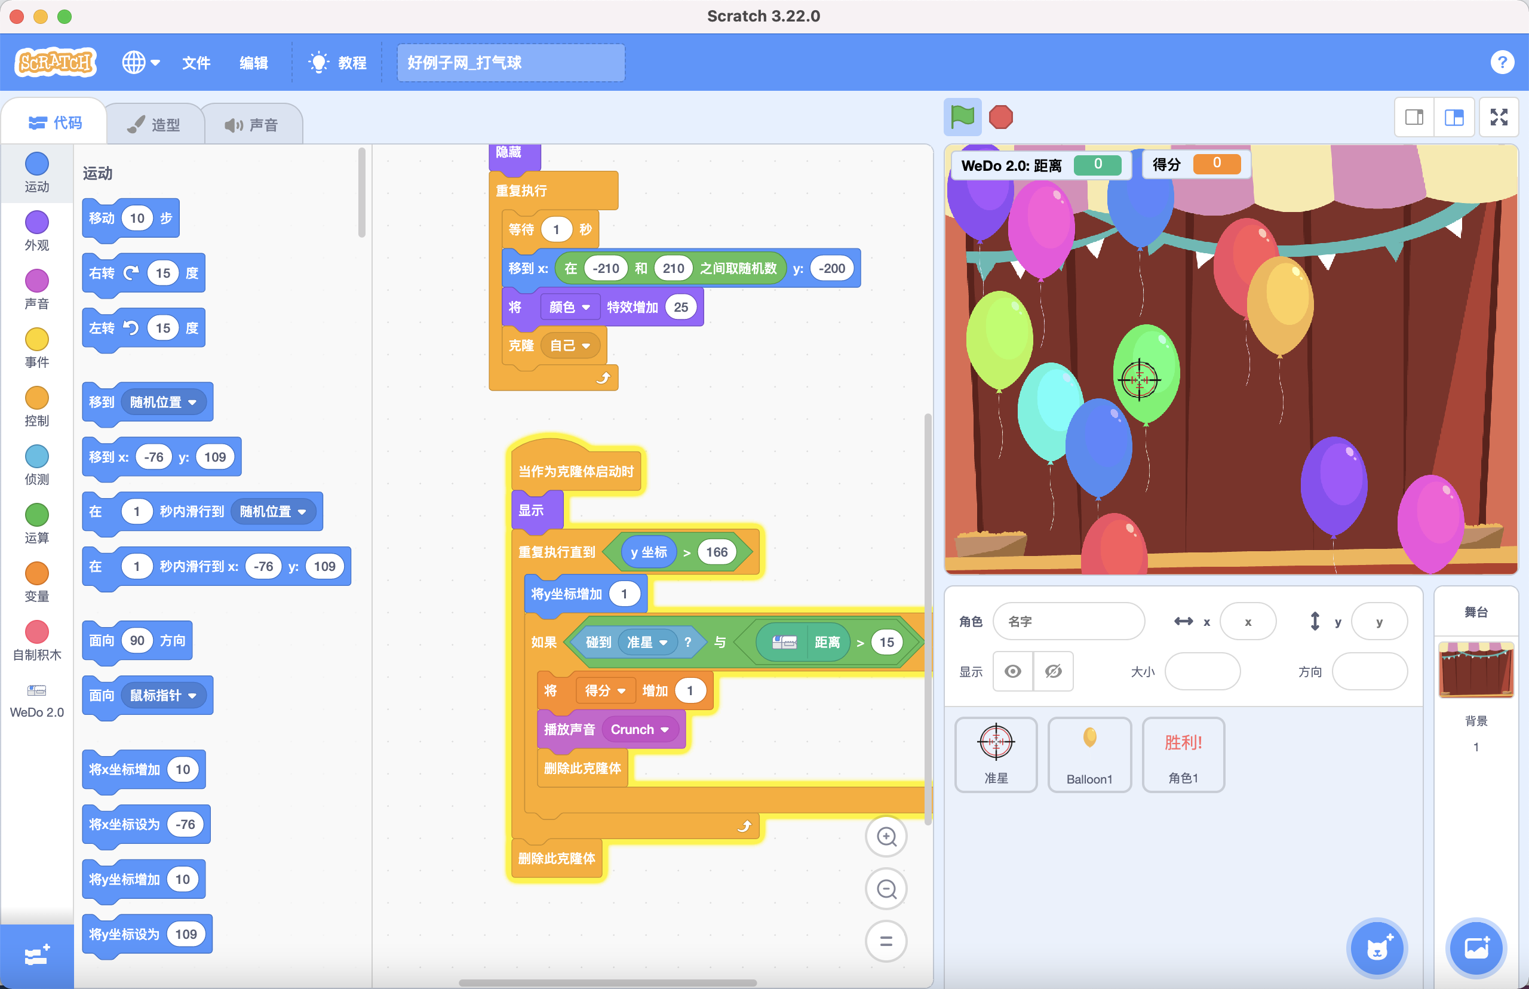This screenshot has width=1529, height=989.
Task: Select the 外观 looks category
Action: tap(36, 231)
